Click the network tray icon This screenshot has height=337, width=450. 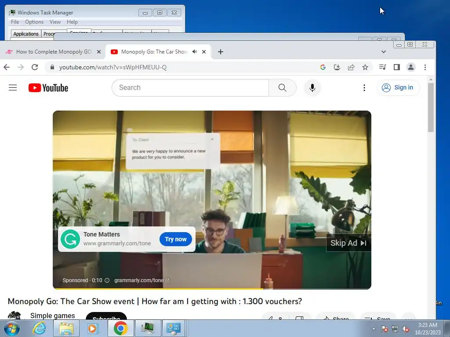coord(395,329)
